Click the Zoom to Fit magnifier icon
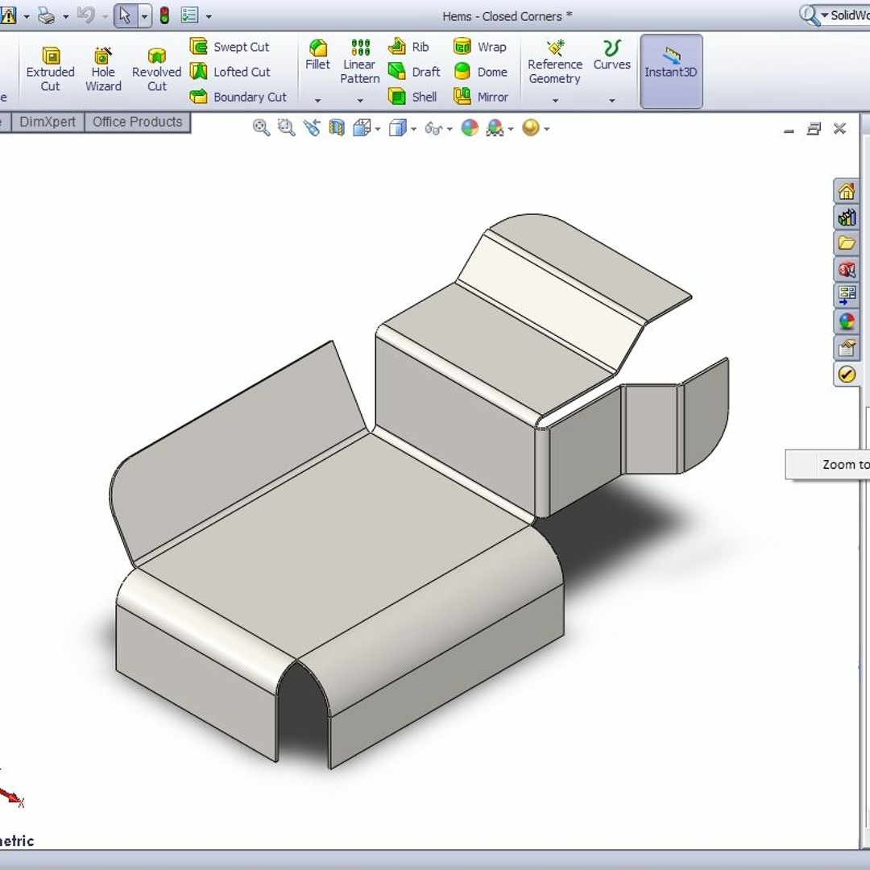The width and height of the screenshot is (870, 870). [261, 127]
